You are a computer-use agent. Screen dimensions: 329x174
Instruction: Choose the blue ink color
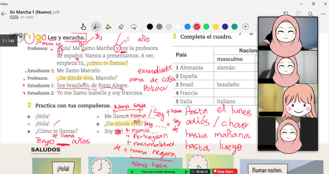[x=187, y=27]
